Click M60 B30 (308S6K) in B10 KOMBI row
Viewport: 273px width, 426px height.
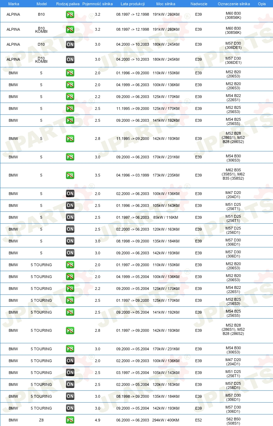coord(233,31)
